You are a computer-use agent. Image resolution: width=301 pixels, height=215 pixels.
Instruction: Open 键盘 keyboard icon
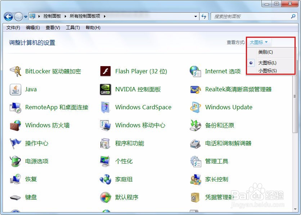pyautogui.click(x=15, y=197)
